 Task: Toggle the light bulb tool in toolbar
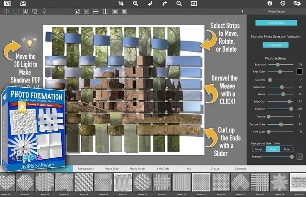coord(44,11)
